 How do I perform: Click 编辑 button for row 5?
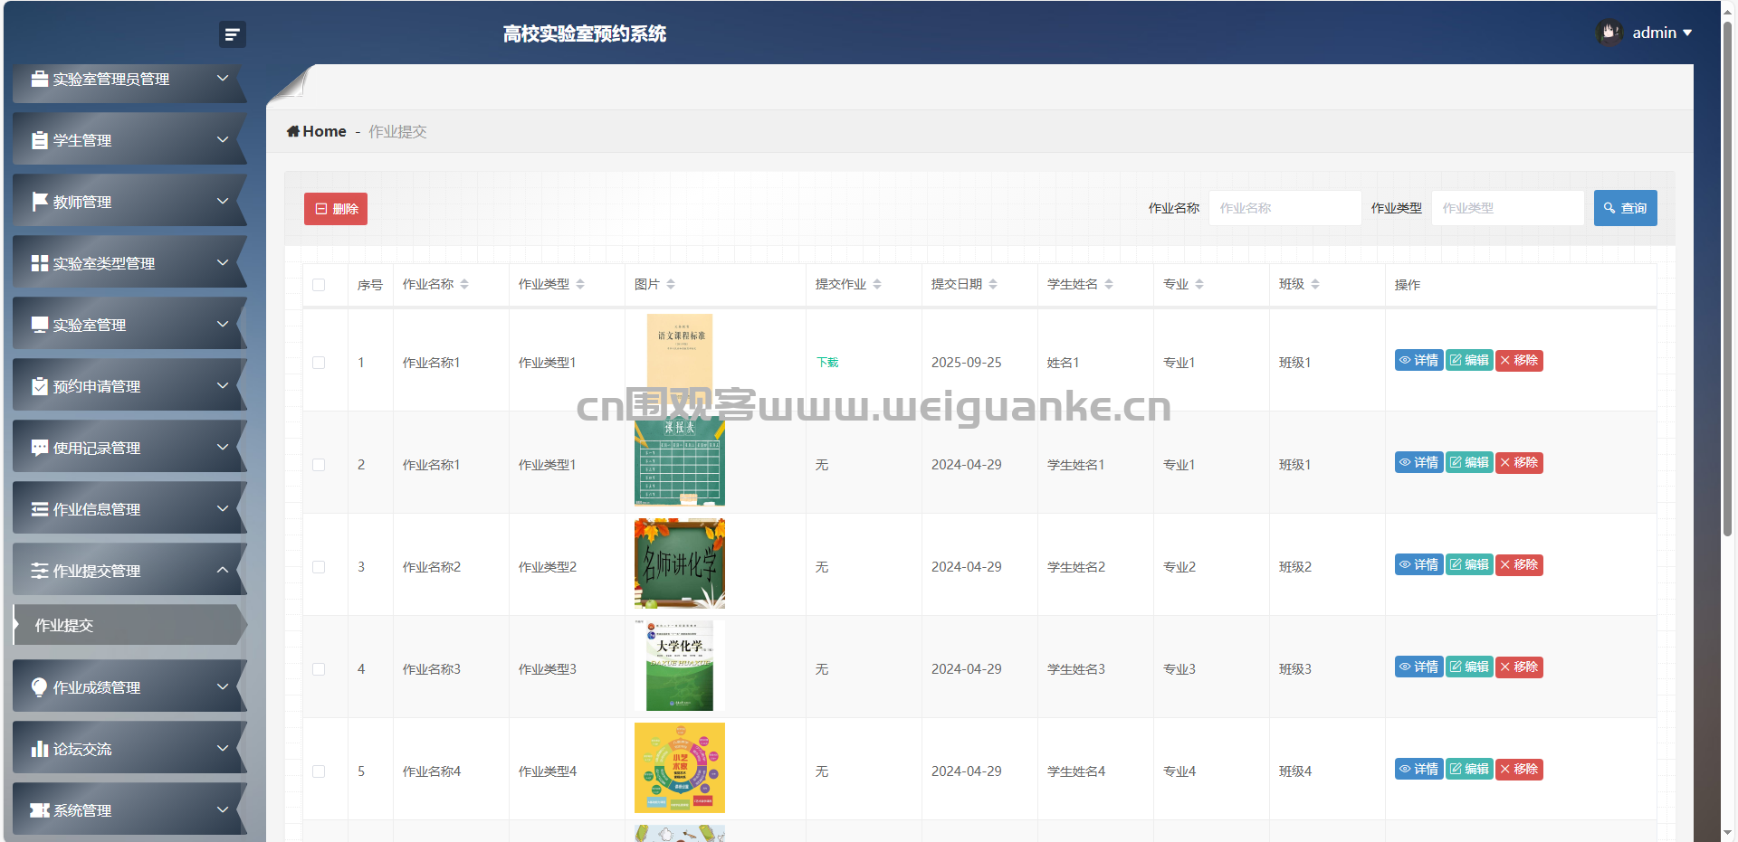[1469, 769]
